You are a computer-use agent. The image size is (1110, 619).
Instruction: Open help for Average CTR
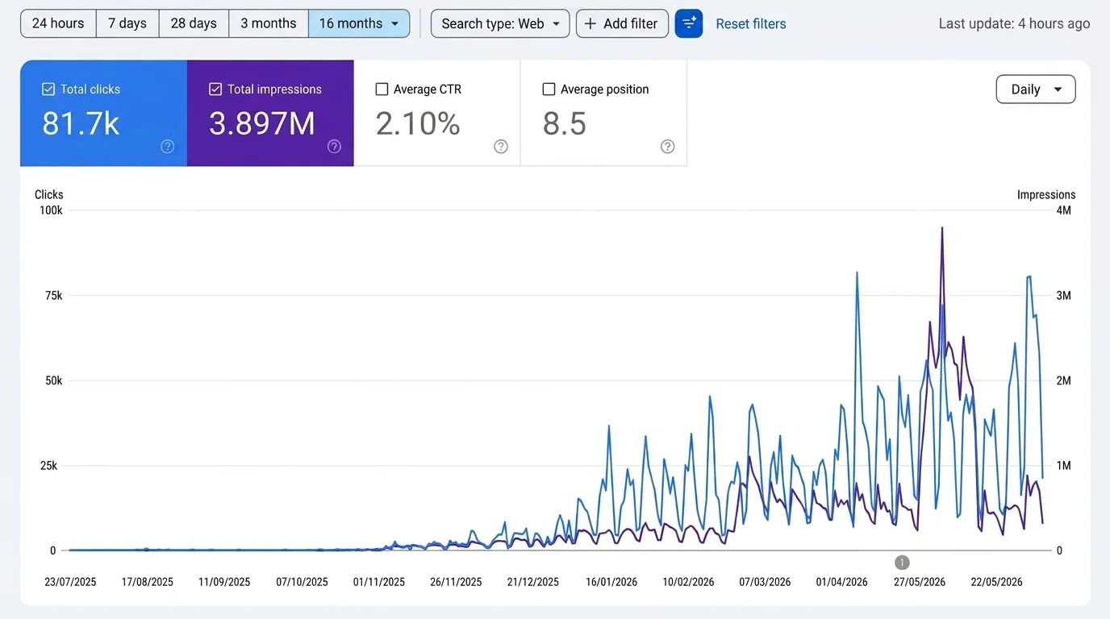coord(501,146)
